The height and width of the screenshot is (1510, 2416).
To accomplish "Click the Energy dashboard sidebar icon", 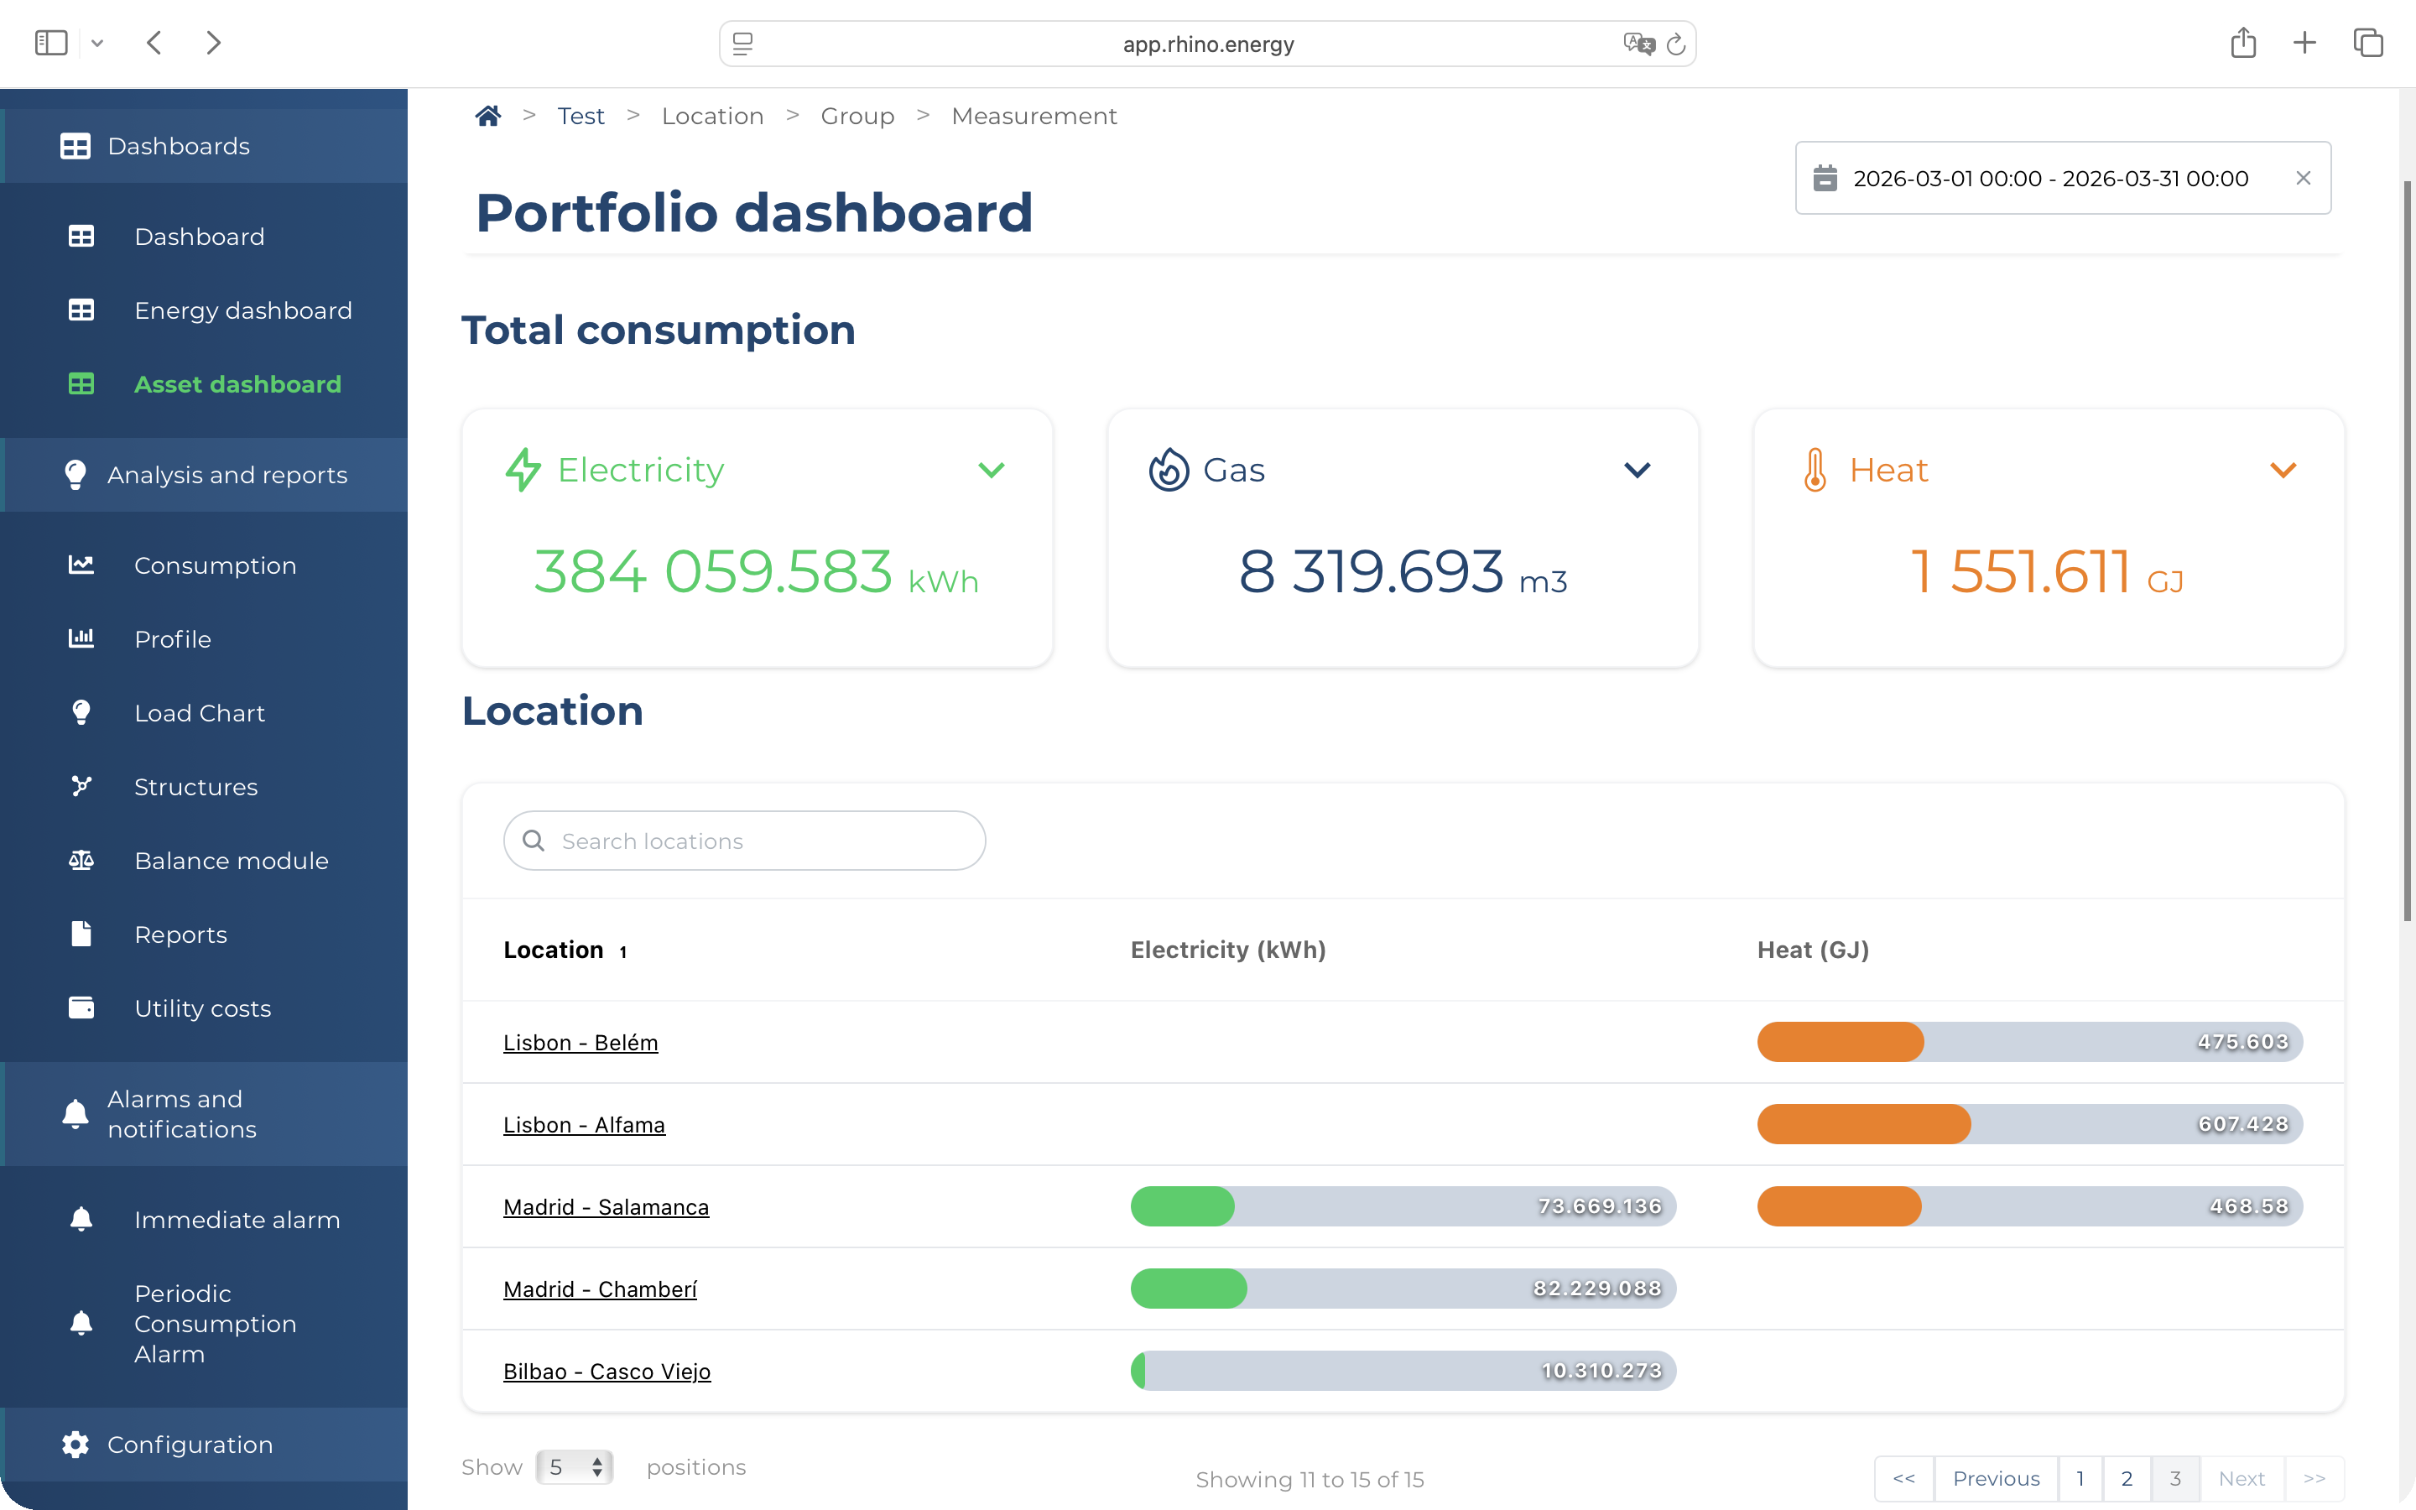I will tap(81, 310).
